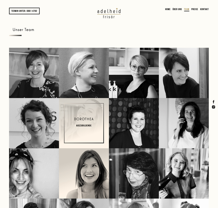Open the Facebook page icon
Image resolution: width=218 pixels, height=208 pixels.
point(214,102)
